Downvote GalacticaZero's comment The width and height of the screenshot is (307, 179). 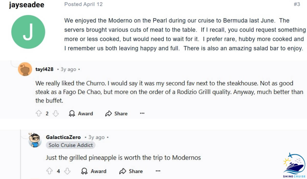click(x=67, y=171)
